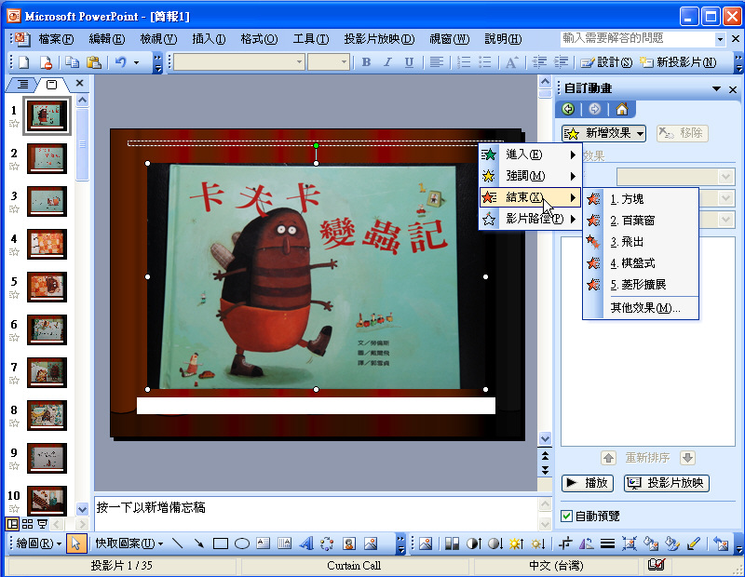The image size is (745, 577).
Task: Click the New blank presentation icon
Action: [24, 62]
